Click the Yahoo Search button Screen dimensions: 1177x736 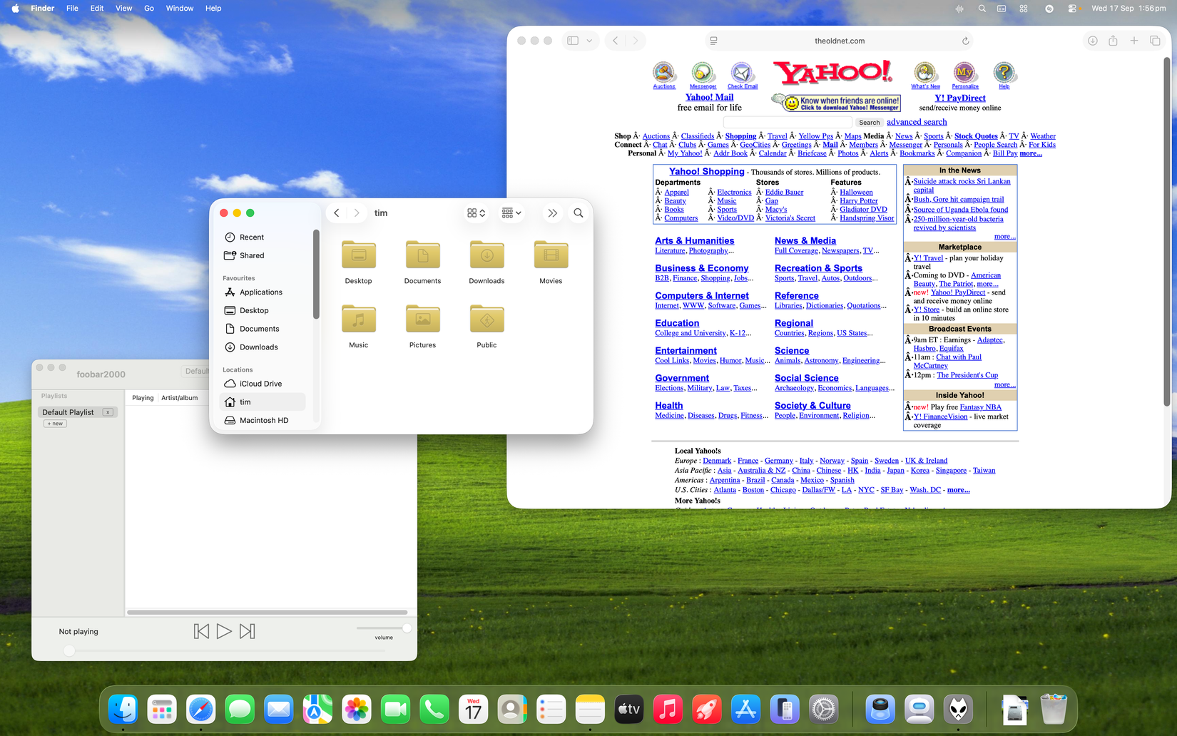869,123
